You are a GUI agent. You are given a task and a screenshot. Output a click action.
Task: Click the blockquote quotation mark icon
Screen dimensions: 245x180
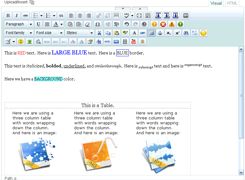coord(61,15)
